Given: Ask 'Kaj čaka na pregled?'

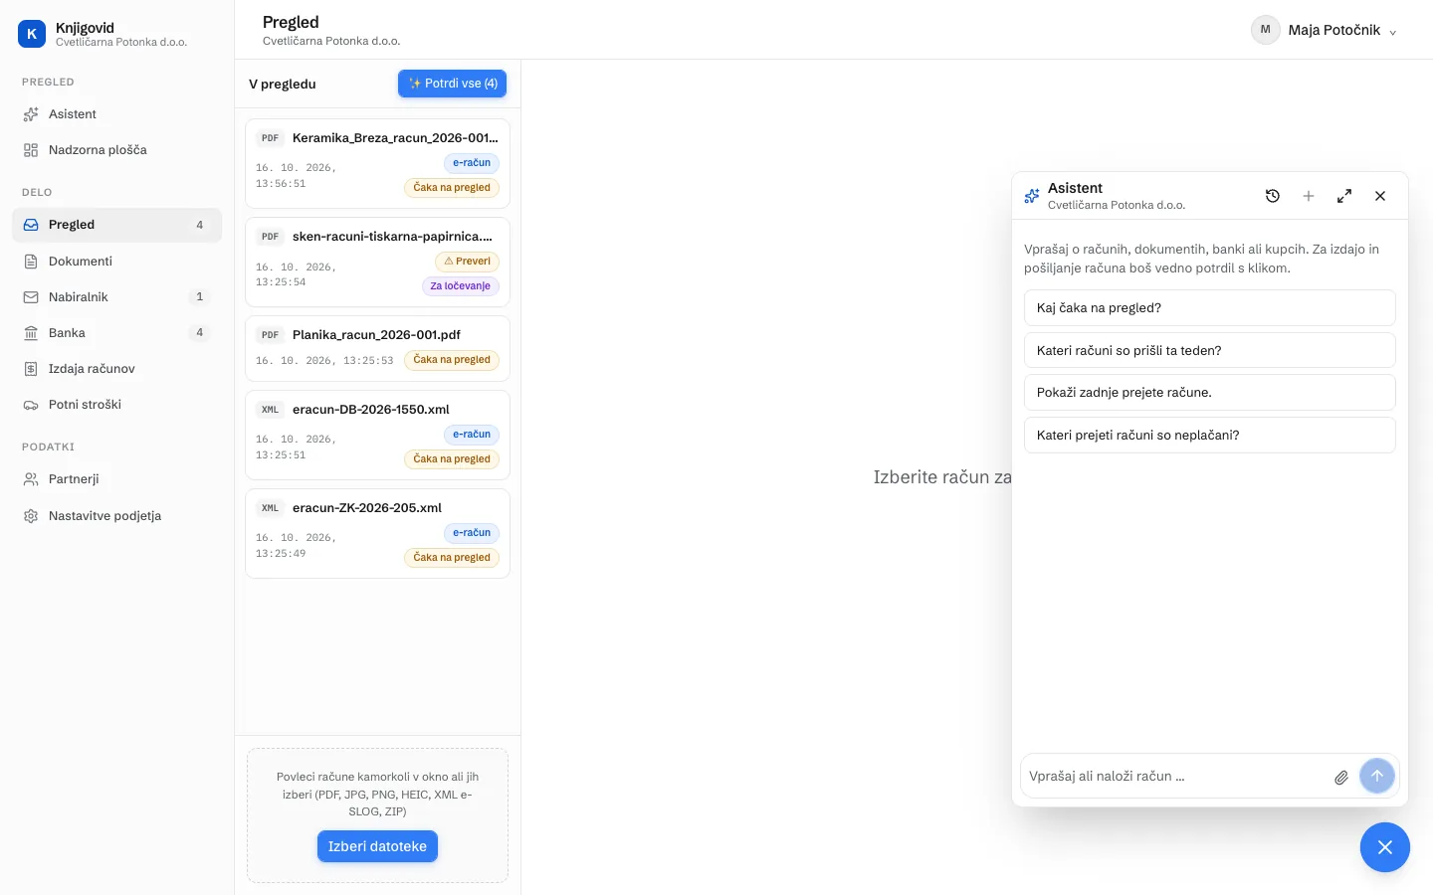Looking at the screenshot, I should 1210,308.
